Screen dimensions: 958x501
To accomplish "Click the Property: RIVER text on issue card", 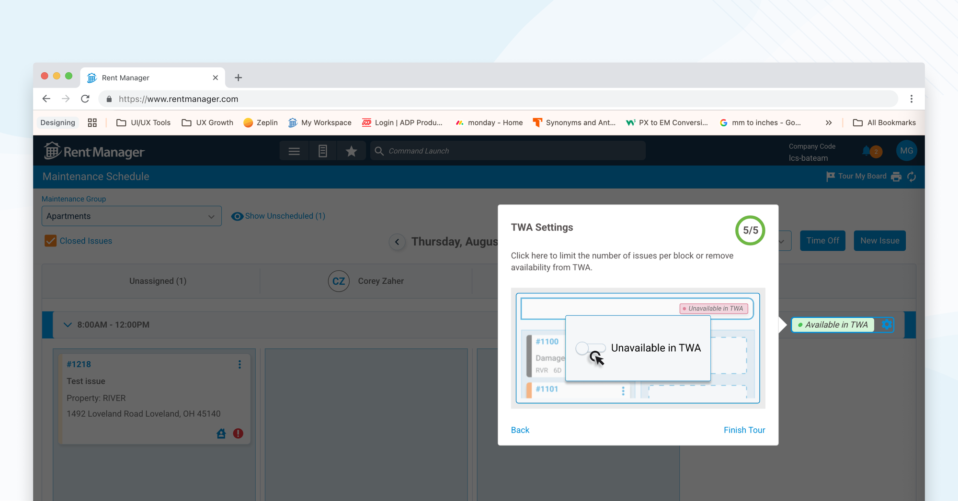I will [x=96, y=398].
